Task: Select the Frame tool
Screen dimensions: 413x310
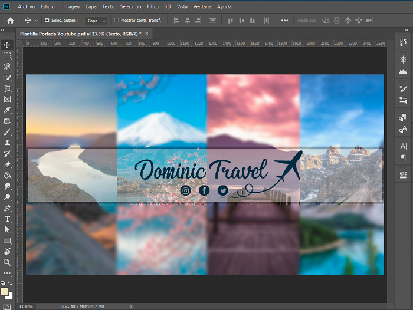Action: [7, 99]
